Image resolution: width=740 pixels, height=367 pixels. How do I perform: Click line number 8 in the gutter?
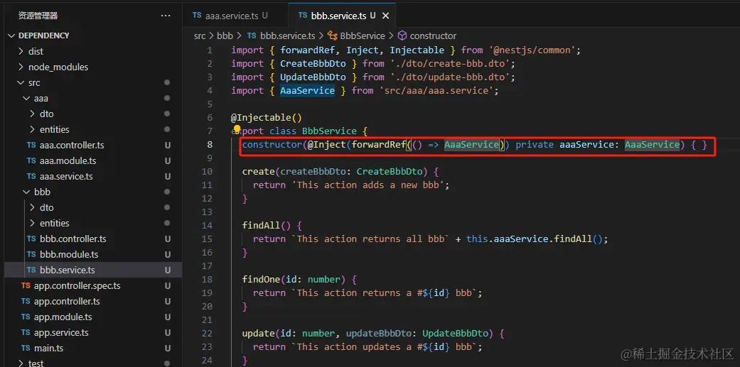210,145
